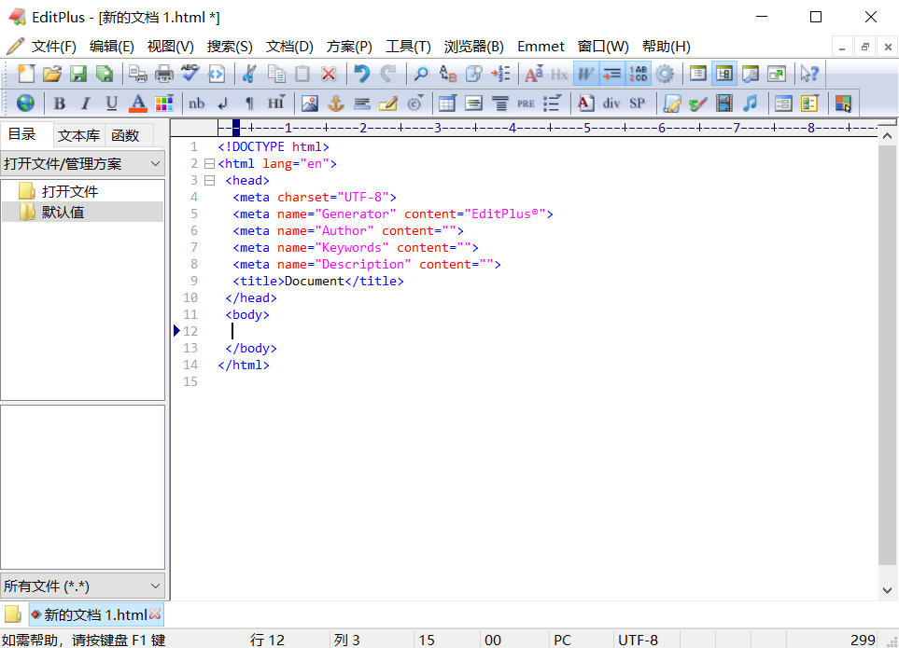Image resolution: width=899 pixels, height=648 pixels.
Task: Click the Go to line icon
Action: click(x=500, y=74)
